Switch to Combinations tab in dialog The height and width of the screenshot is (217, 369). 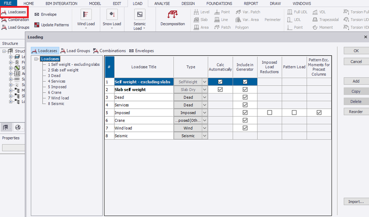point(109,51)
